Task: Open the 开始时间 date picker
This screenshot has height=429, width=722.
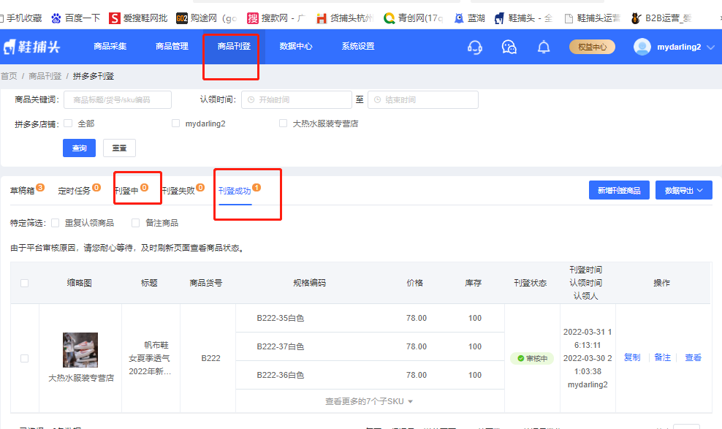Action: point(296,100)
